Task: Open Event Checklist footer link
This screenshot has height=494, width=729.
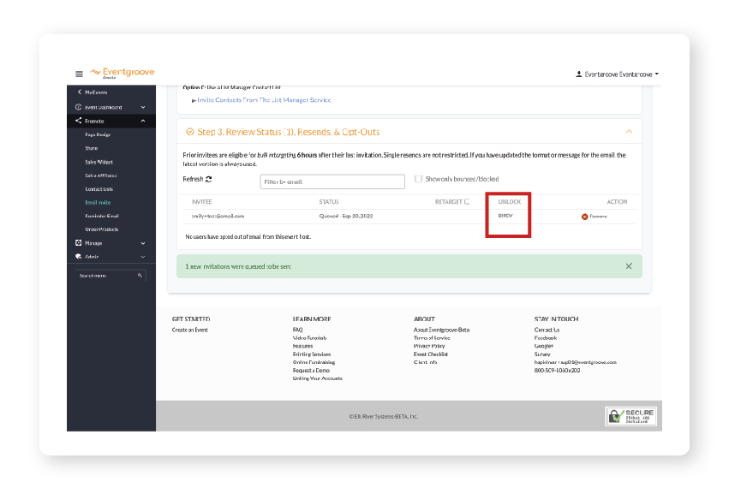Action: (431, 354)
